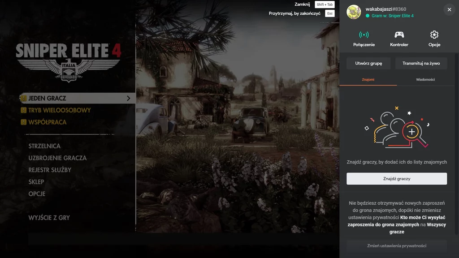Select Tryb wieloosobowy in game menu
Viewport: 459px width, 258px height.
[60, 110]
